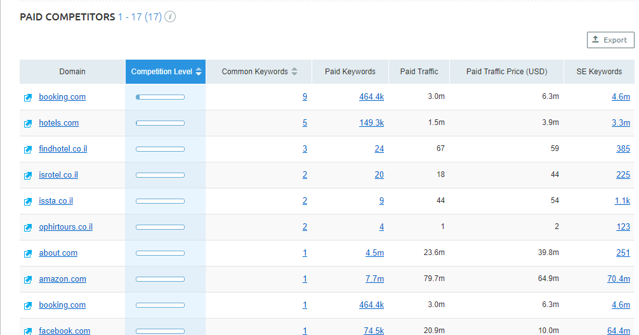Open external icon of booking.com row with 1 common keyword

pyautogui.click(x=28, y=306)
